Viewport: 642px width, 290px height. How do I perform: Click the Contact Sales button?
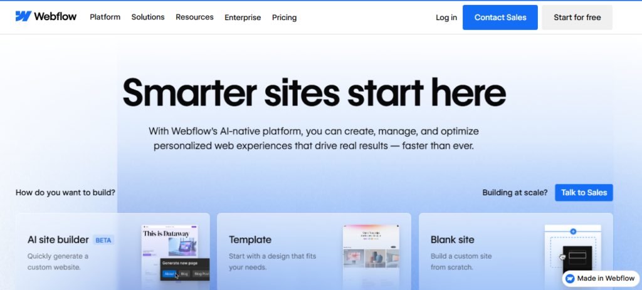tap(500, 17)
